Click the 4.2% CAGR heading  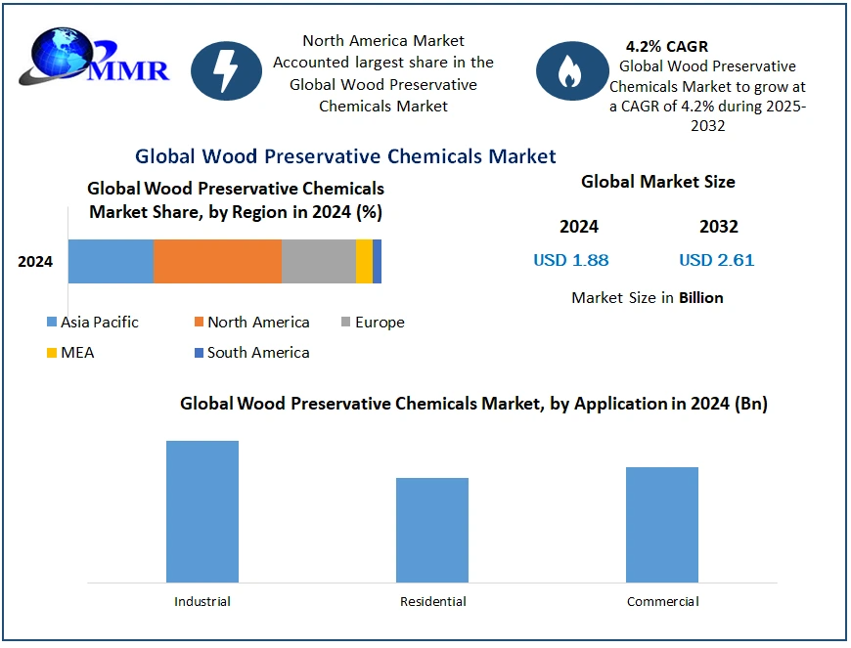coord(667,46)
